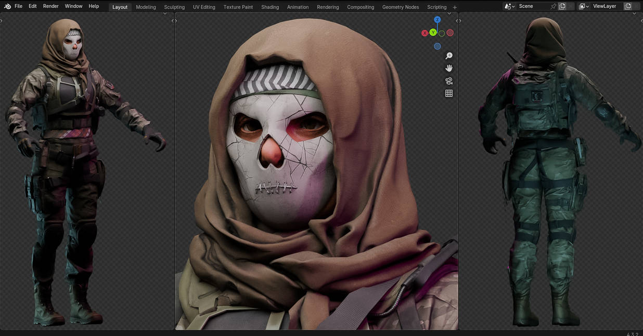Expand the left viewport toolbar arrow
The width and height of the screenshot is (643, 336).
(2, 21)
